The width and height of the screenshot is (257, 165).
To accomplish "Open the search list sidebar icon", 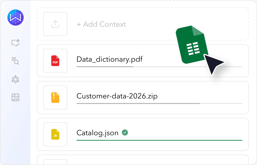I will click(x=15, y=61).
